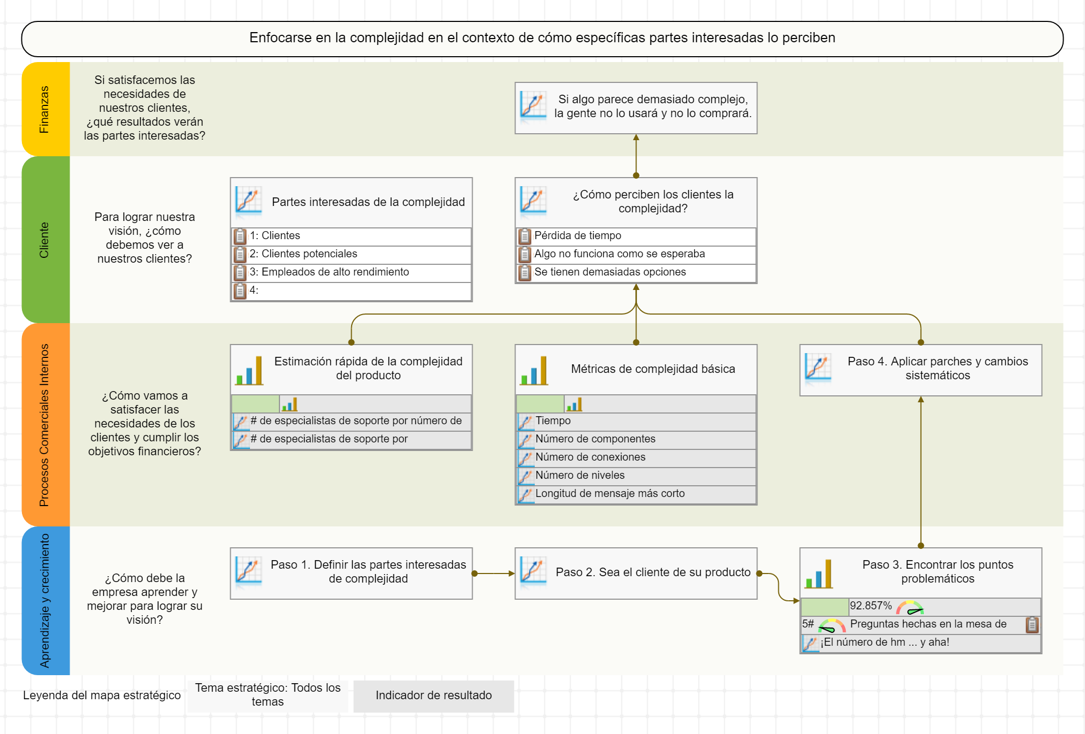Click the clipboard icon beside "Pérdida de tiempo"

(523, 235)
